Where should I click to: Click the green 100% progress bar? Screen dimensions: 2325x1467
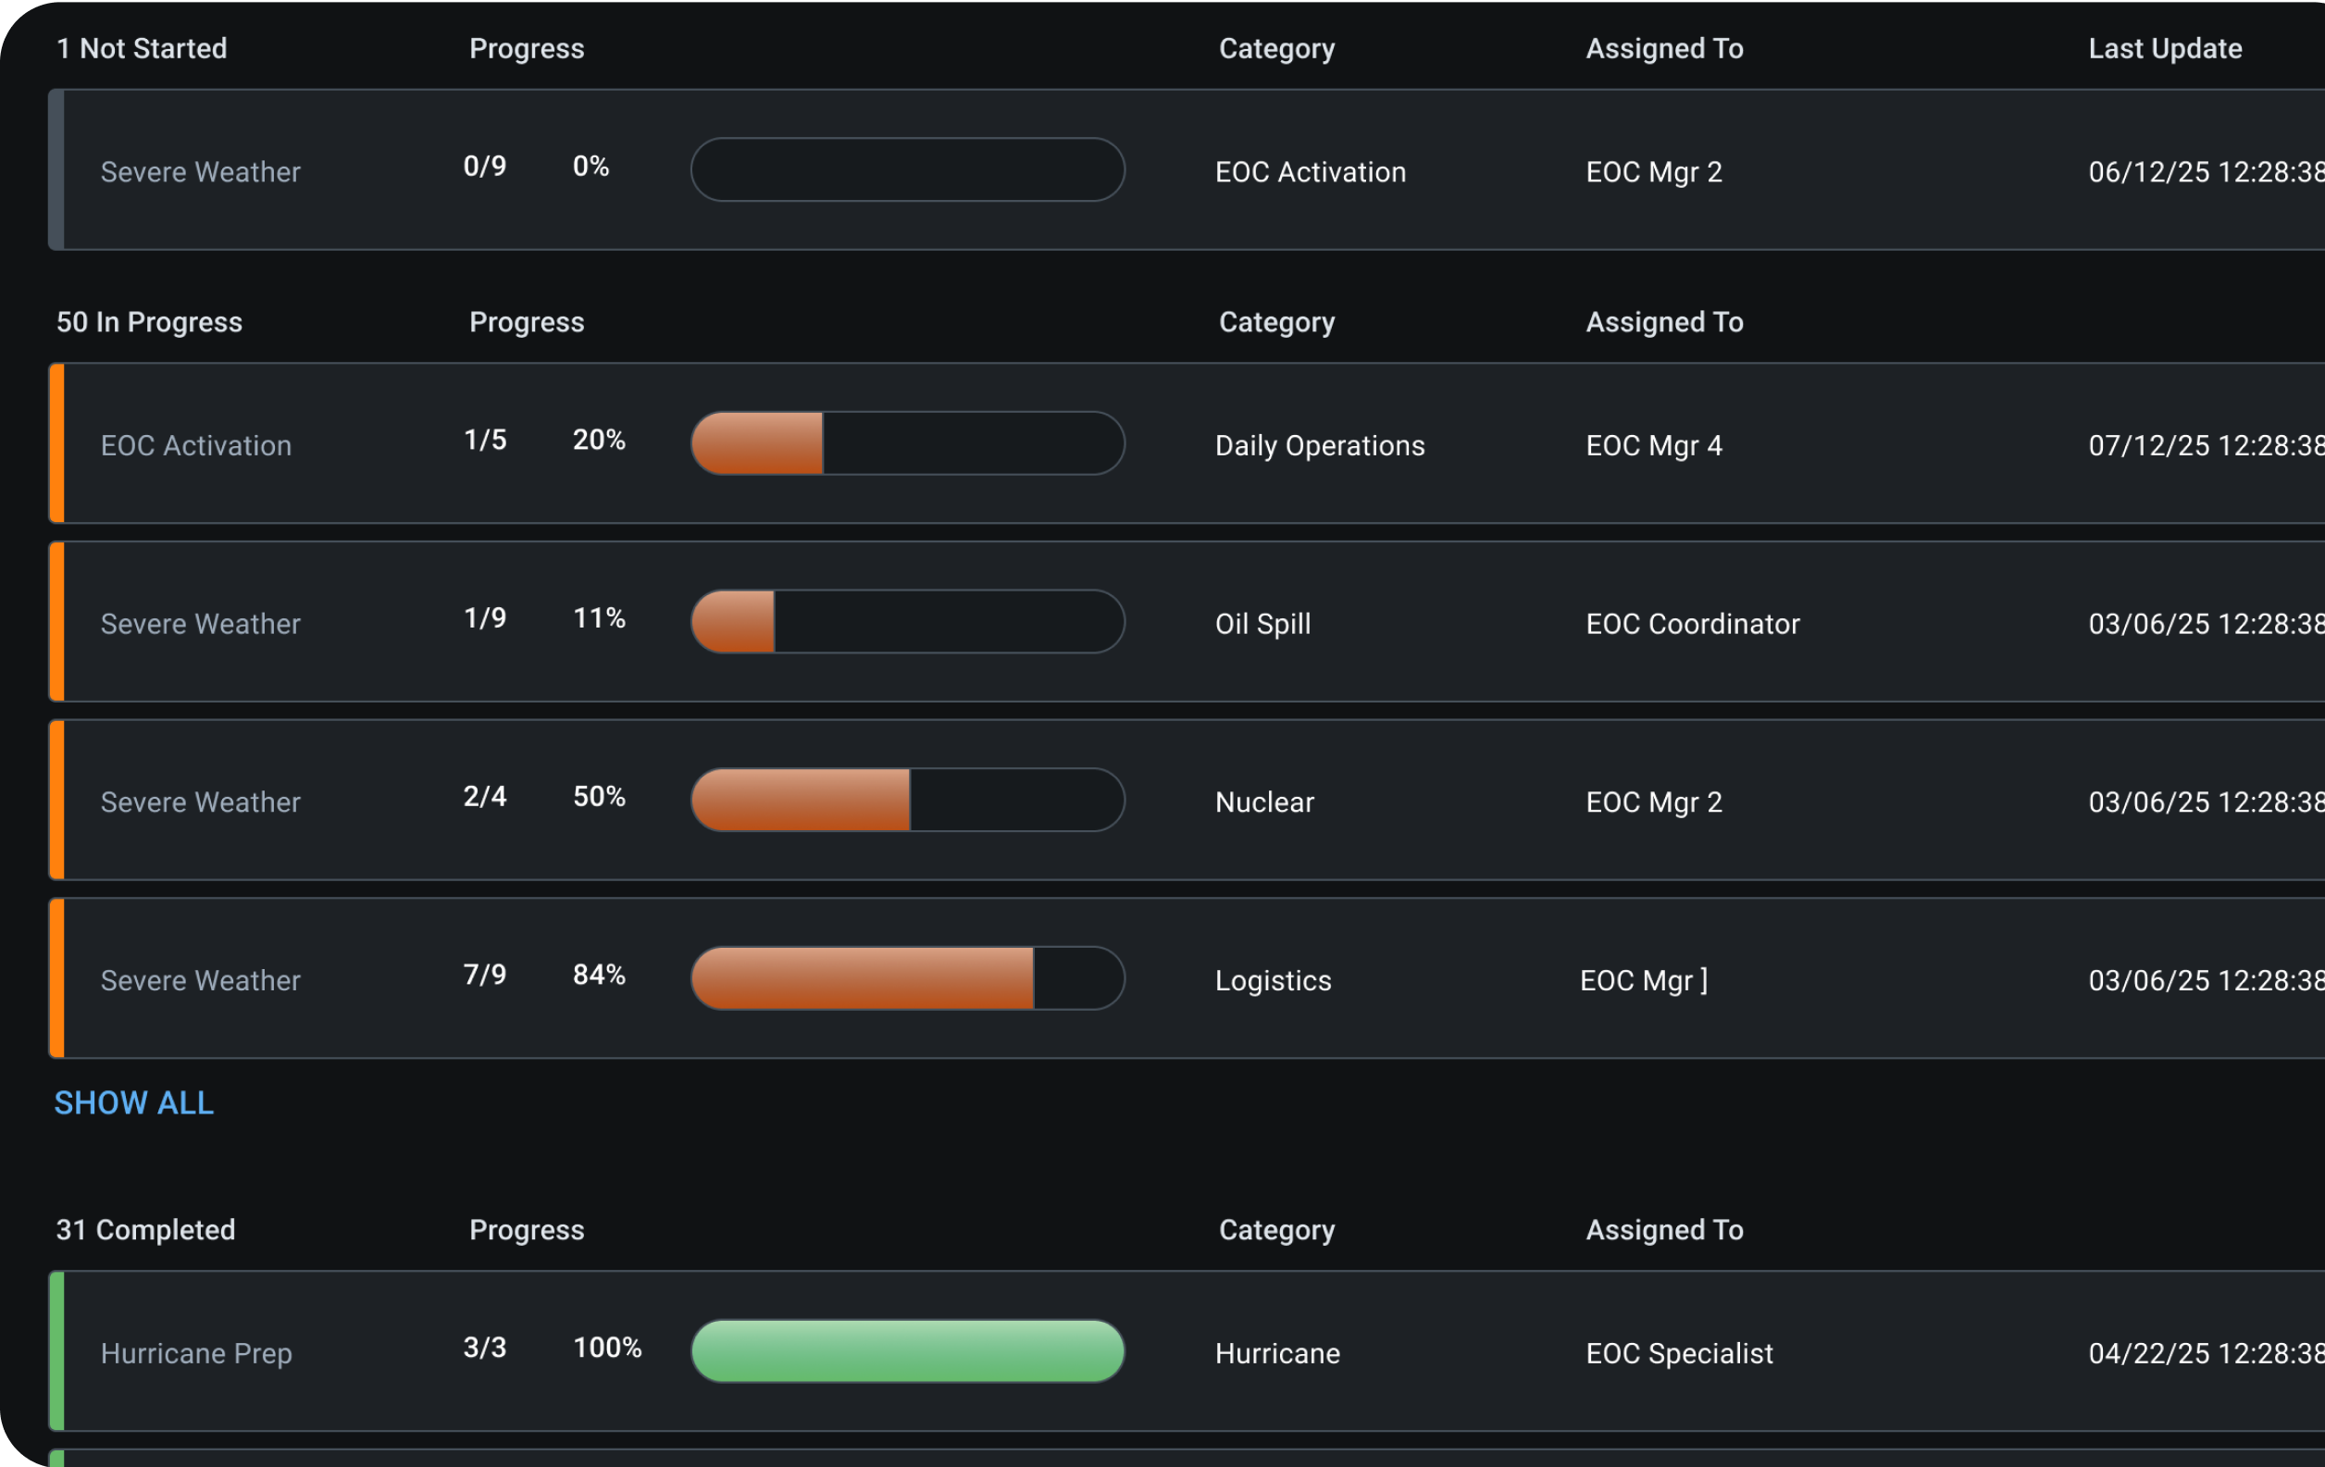coord(907,1351)
